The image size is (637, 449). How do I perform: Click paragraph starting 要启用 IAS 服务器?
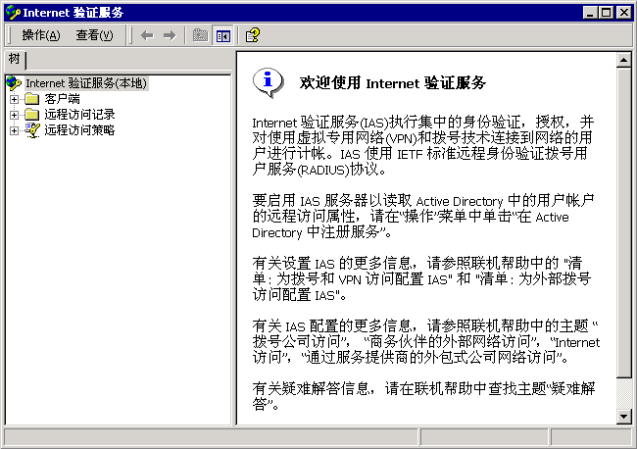(x=423, y=217)
